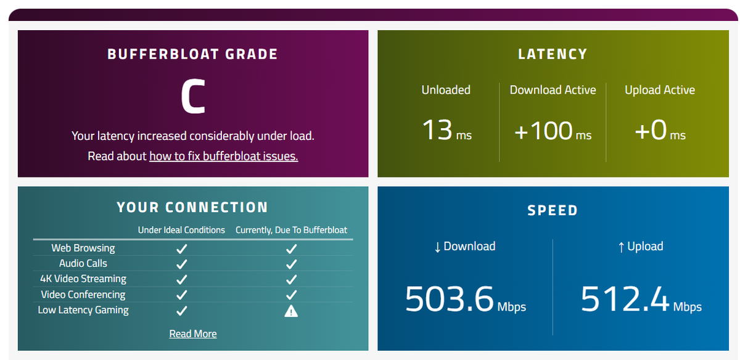Click the Web Browsing bufferbloat checkmark
This screenshot has height=360, width=740.
click(292, 248)
